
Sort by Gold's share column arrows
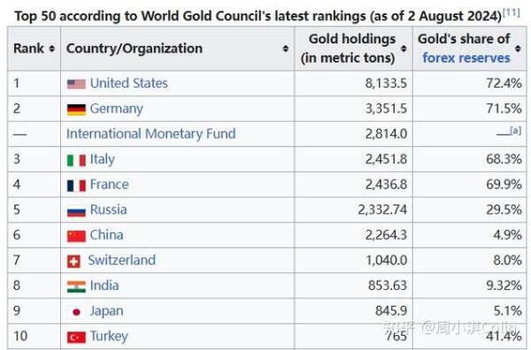(x=518, y=49)
